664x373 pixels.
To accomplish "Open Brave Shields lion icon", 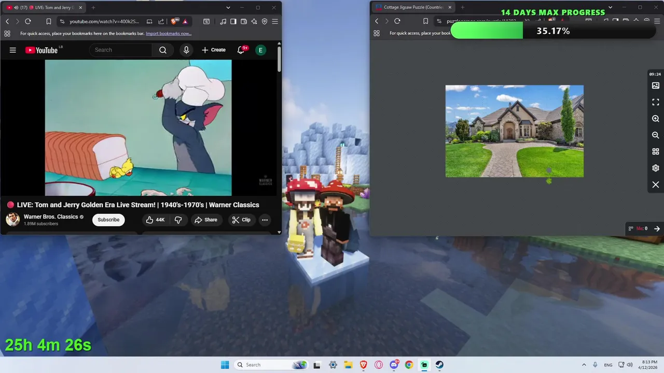I will (174, 21).
